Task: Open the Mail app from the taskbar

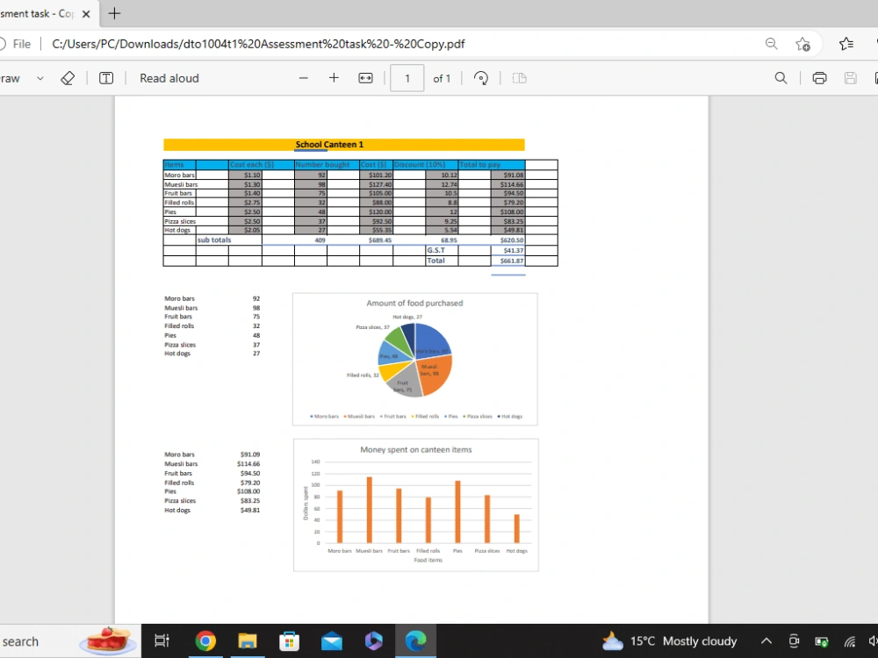Action: point(332,640)
